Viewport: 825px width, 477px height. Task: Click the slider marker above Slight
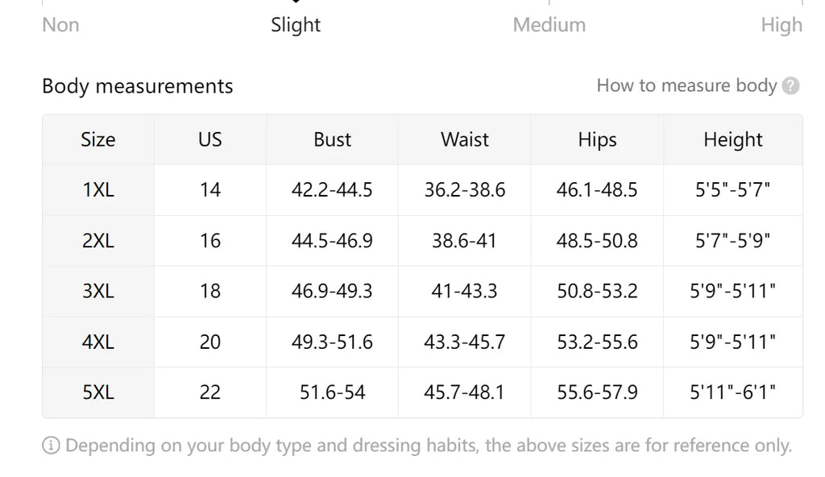tap(296, 2)
